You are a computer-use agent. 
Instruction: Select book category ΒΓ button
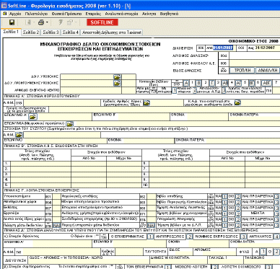coord(251,83)
